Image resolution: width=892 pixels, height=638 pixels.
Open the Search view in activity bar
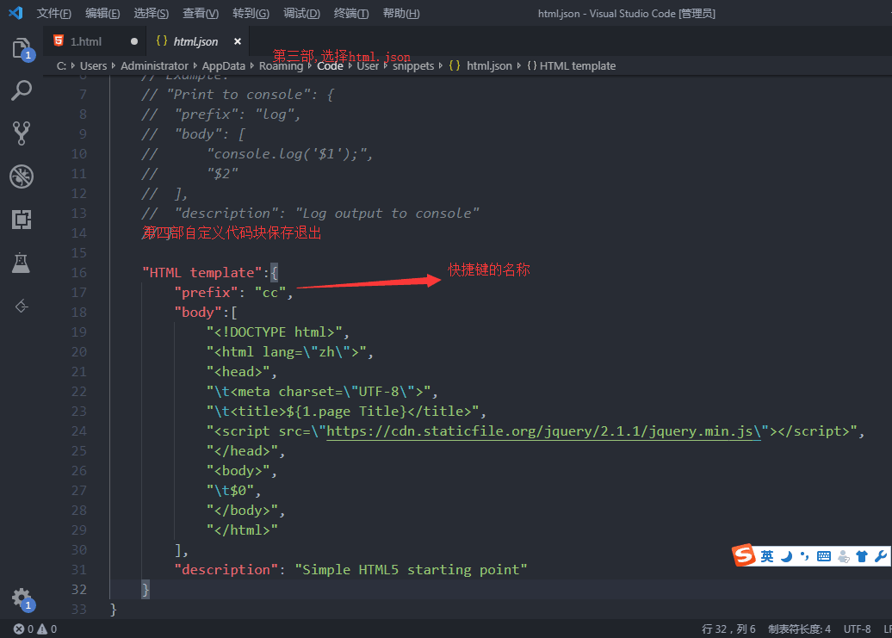pos(22,90)
